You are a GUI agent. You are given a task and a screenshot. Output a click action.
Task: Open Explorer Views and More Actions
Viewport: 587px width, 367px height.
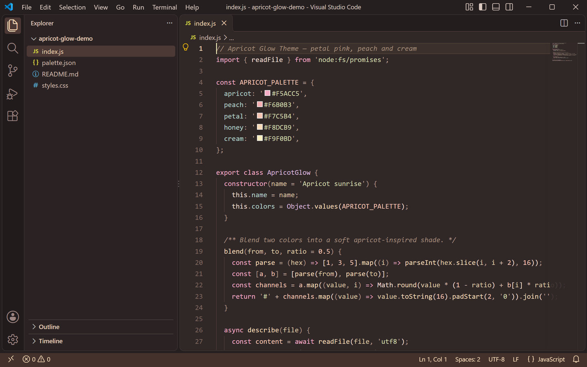(170, 23)
